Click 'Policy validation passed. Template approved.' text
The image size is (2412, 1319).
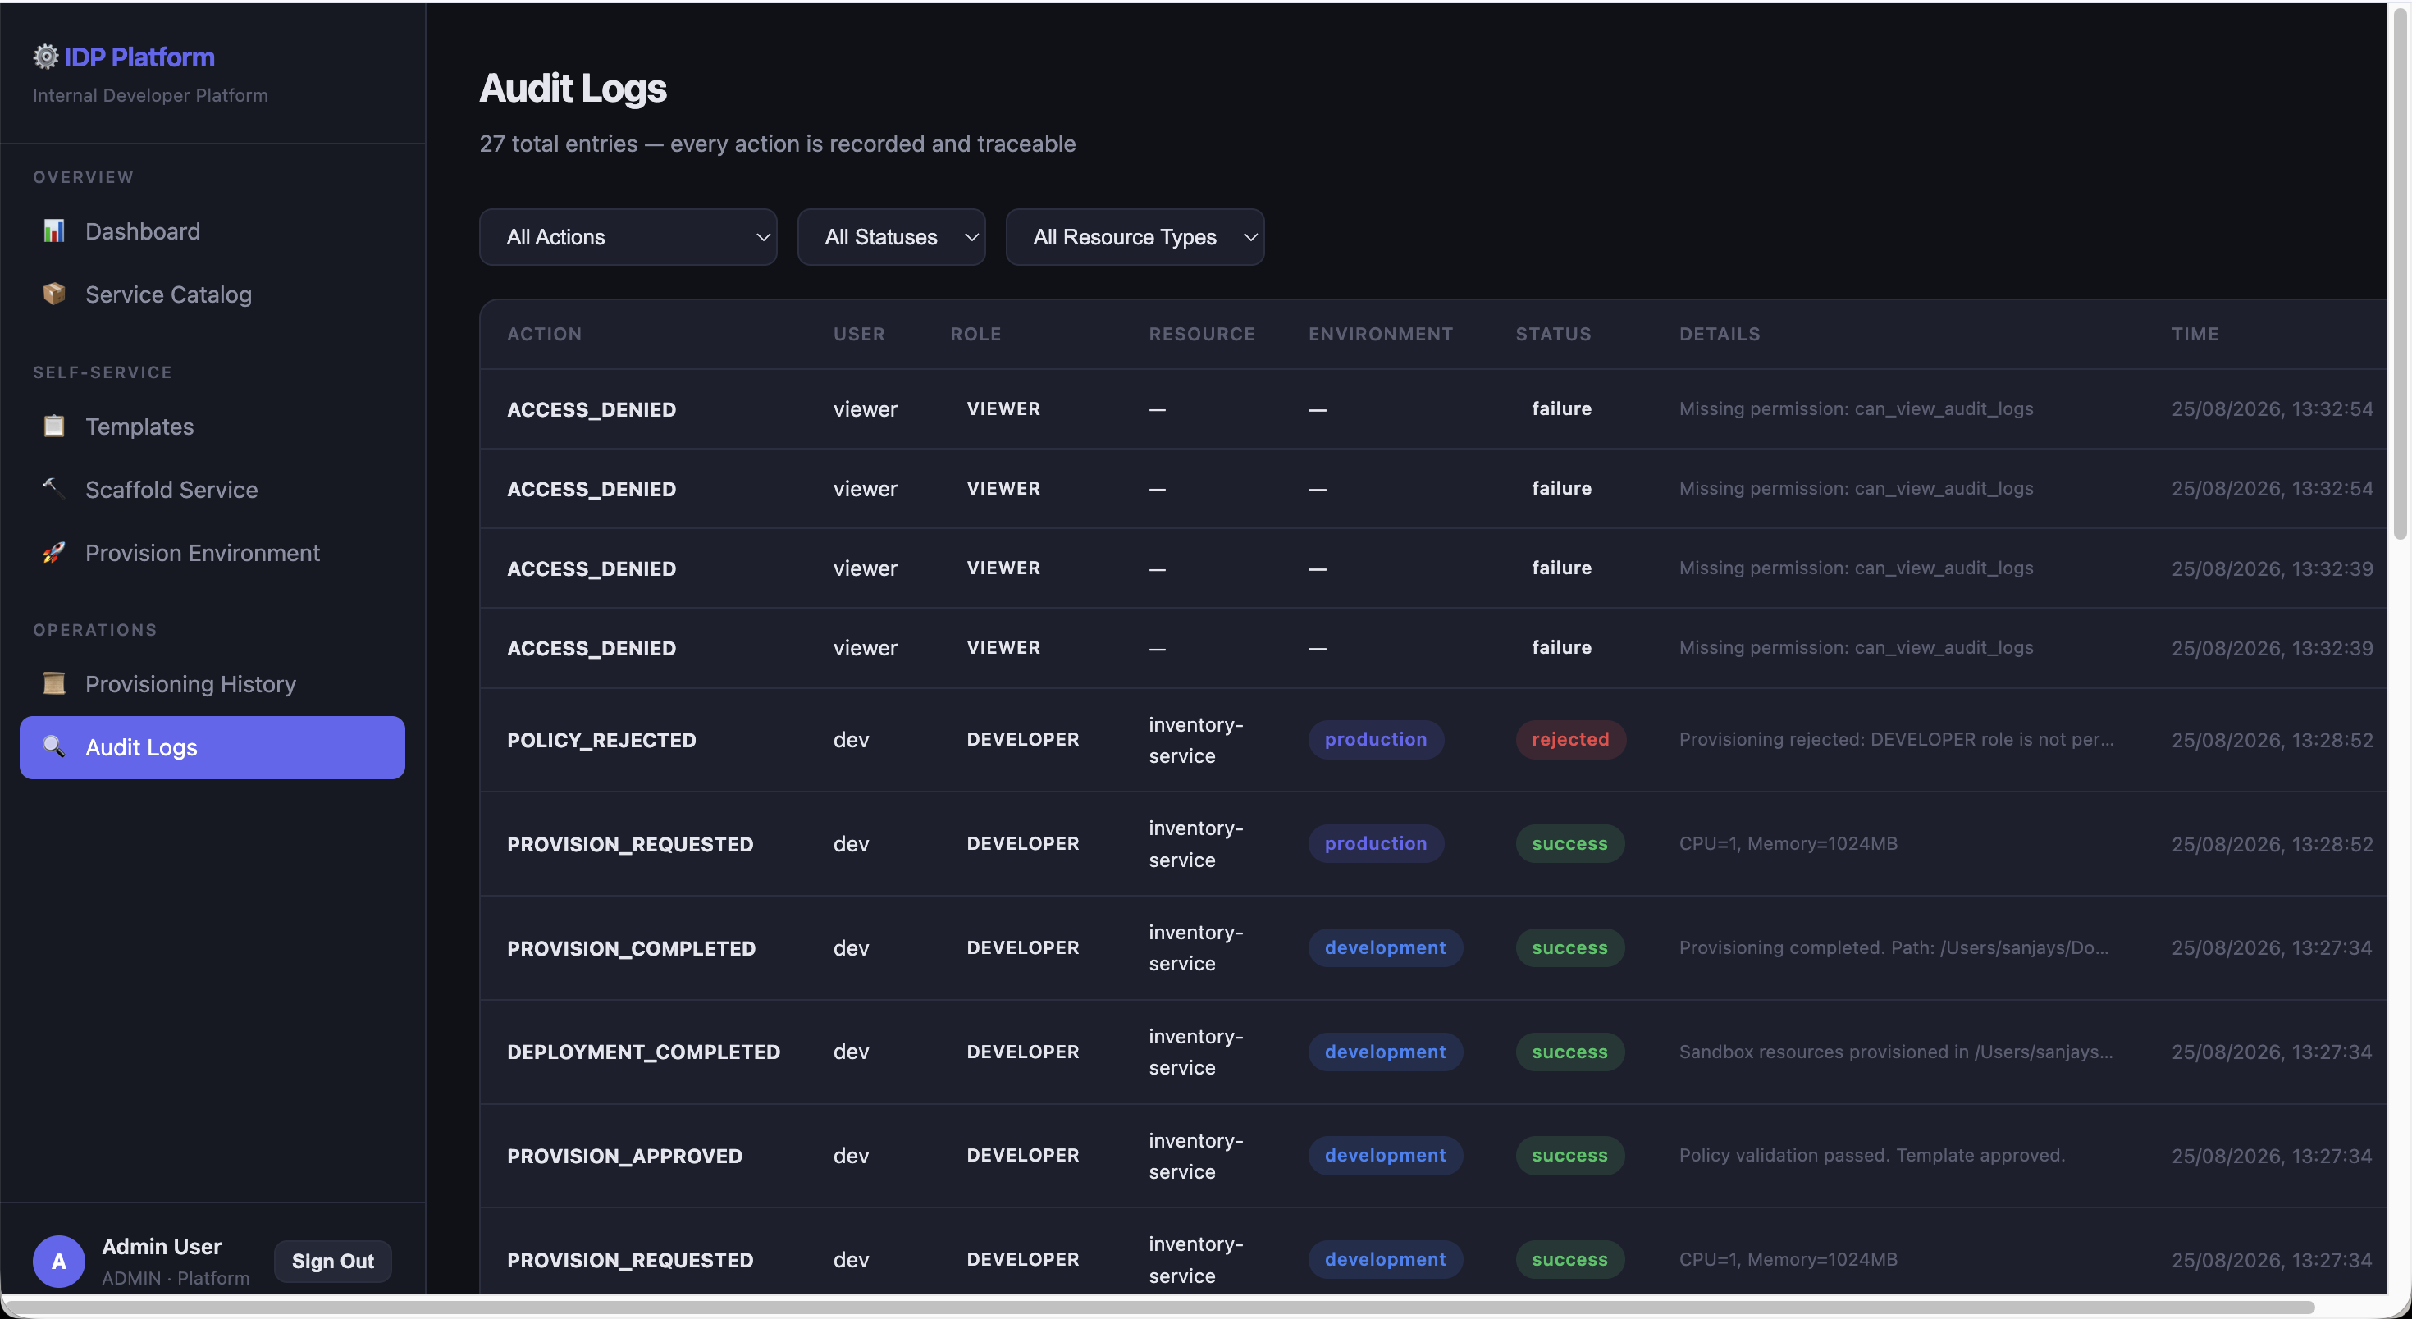pyautogui.click(x=1871, y=1155)
